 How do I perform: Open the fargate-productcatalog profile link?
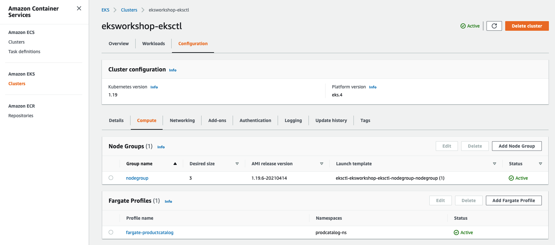[x=150, y=233]
